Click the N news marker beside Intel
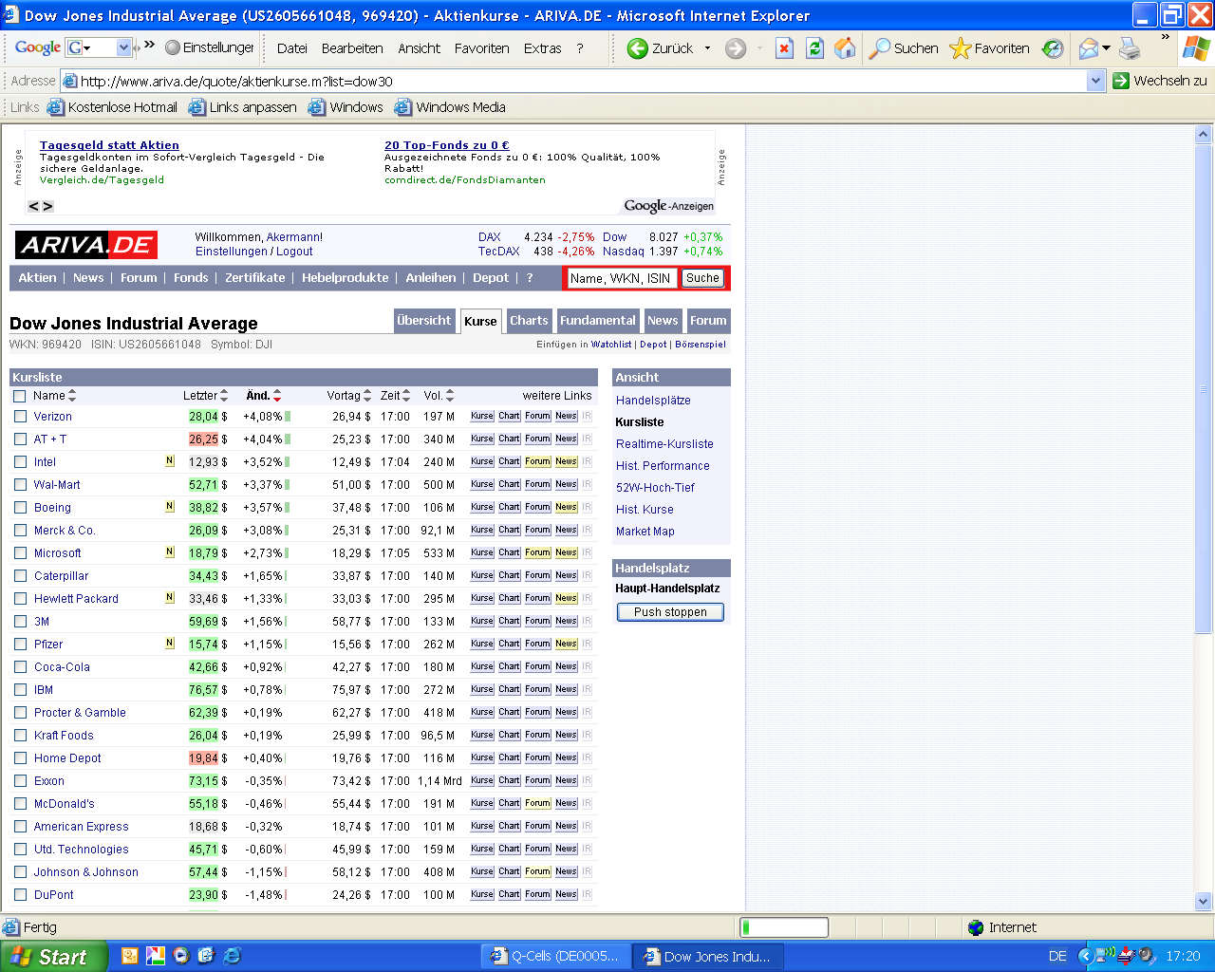Viewport: 1215px width, 972px height. 170,461
